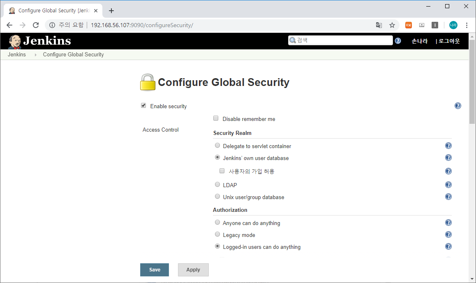
Task: Select Anyone can do anything
Action: [x=217, y=222]
